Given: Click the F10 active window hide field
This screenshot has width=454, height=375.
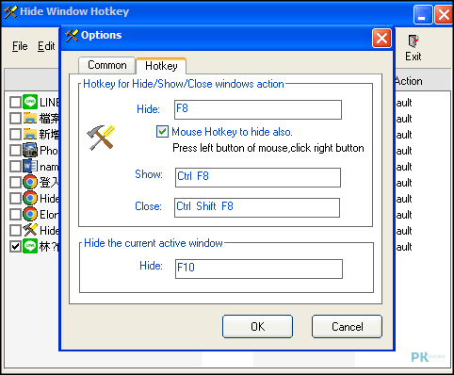Looking at the screenshot, I should (259, 269).
